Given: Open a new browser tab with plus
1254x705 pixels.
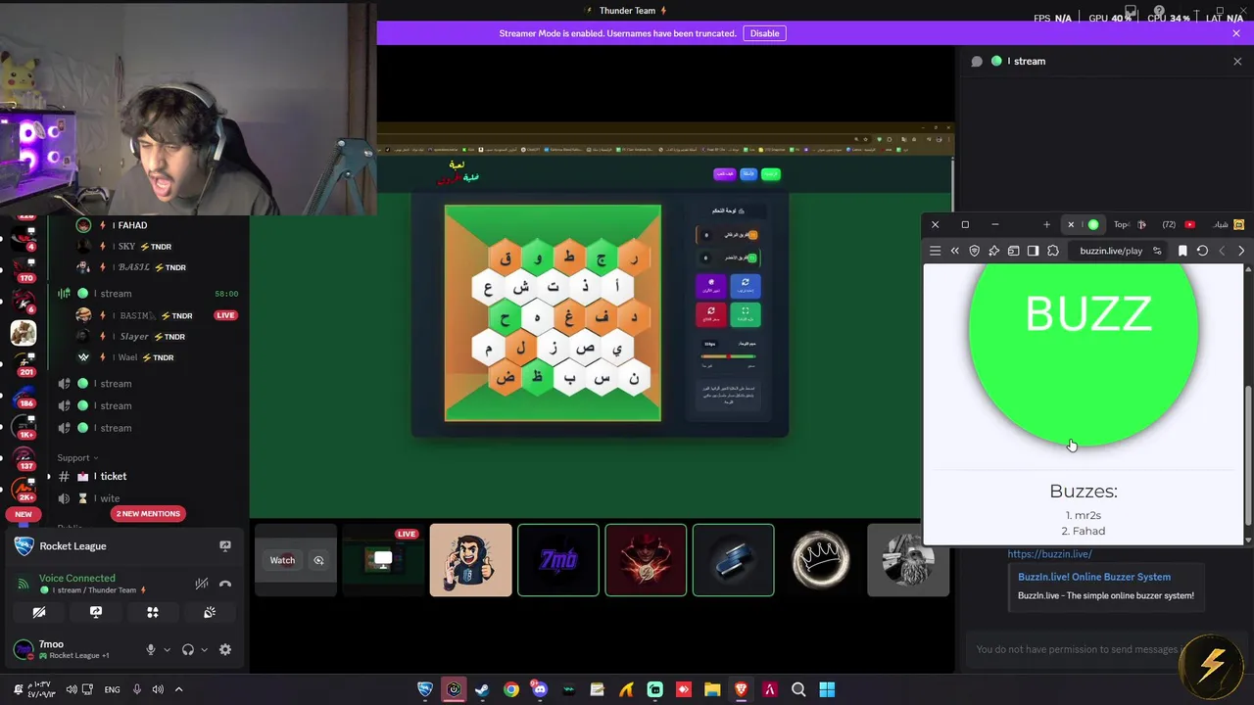Looking at the screenshot, I should click(1046, 224).
